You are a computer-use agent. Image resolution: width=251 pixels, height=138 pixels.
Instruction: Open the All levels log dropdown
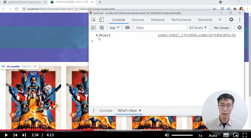pos(198,28)
